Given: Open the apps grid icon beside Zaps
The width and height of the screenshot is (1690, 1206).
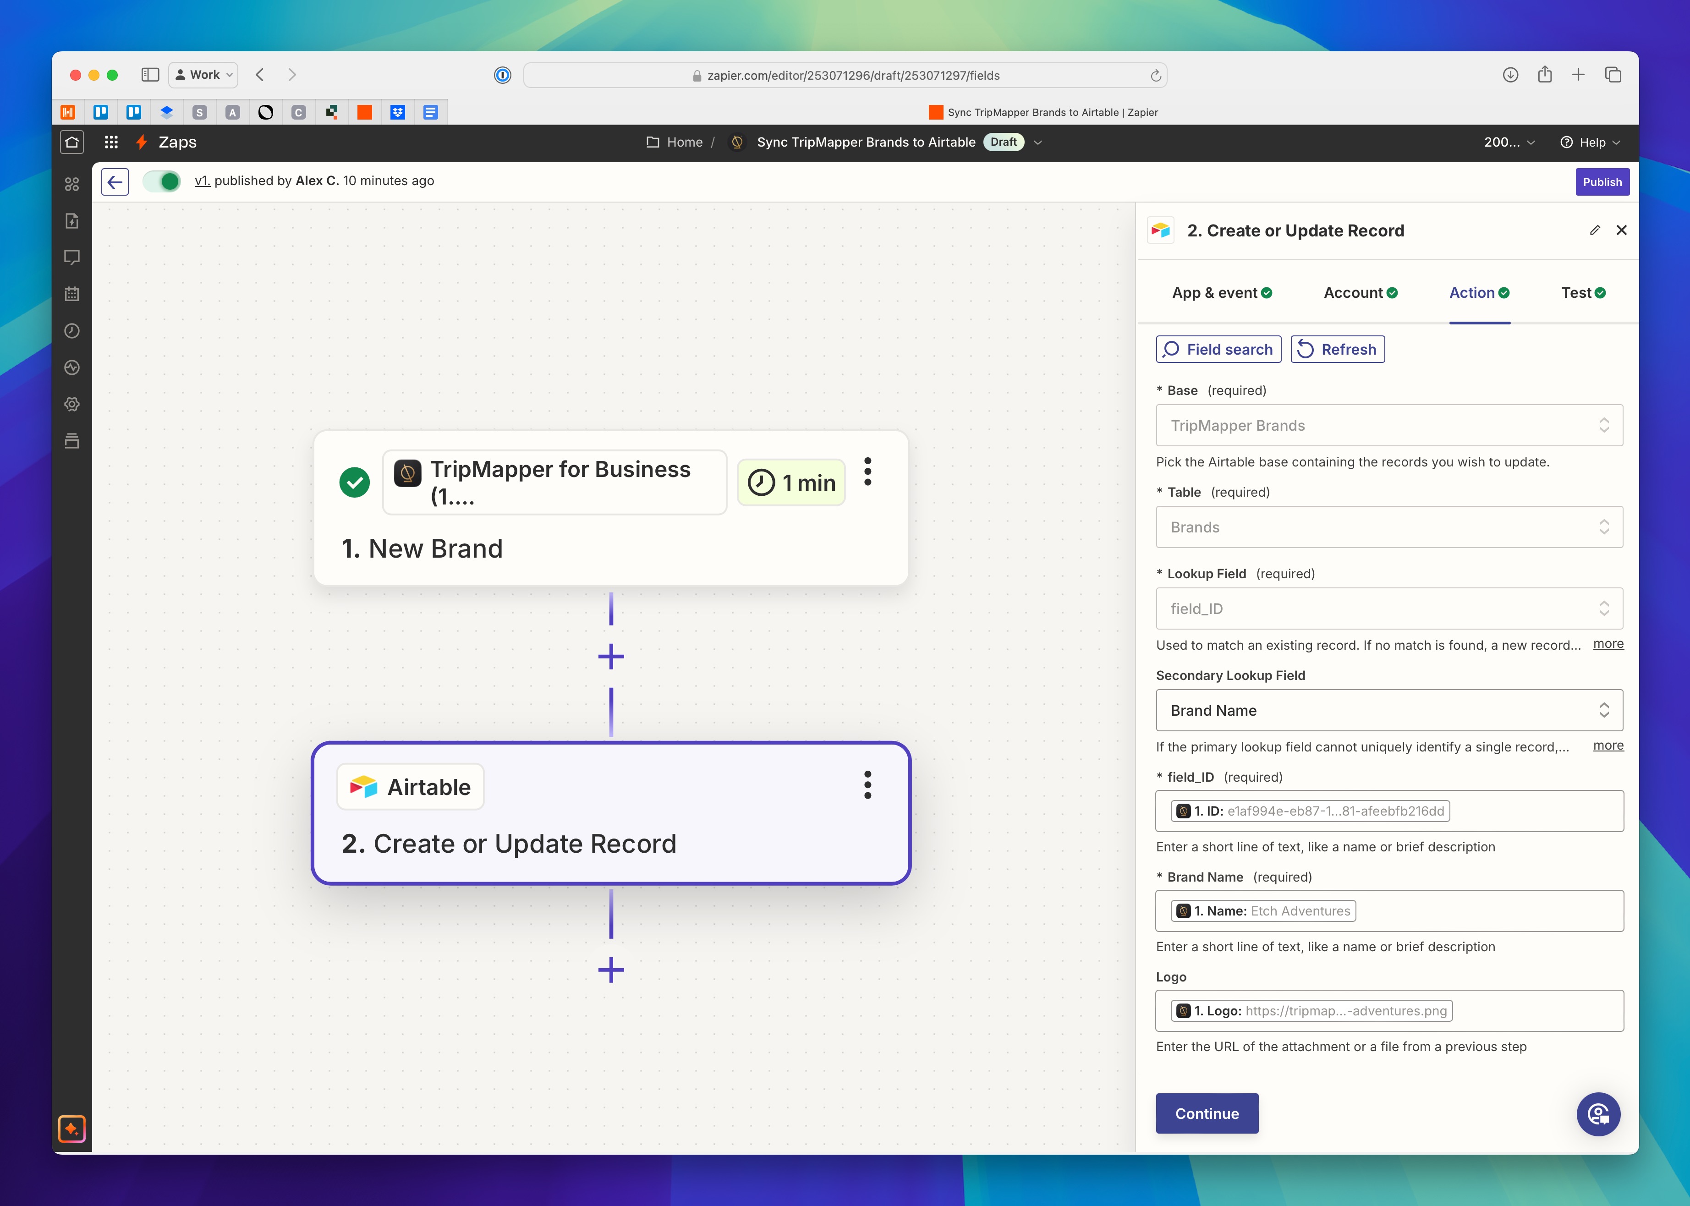Looking at the screenshot, I should point(111,142).
